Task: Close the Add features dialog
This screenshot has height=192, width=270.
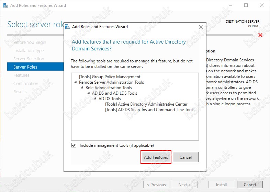Action: 201,27
